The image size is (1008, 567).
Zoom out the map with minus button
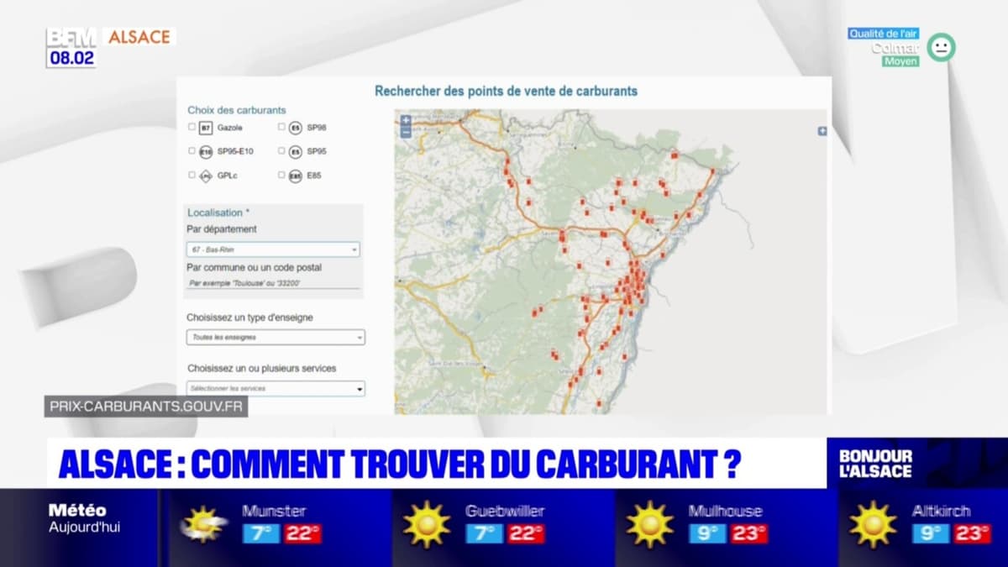(406, 132)
